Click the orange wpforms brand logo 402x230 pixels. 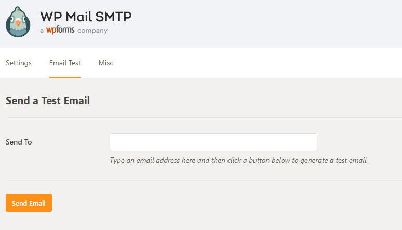[60, 30]
